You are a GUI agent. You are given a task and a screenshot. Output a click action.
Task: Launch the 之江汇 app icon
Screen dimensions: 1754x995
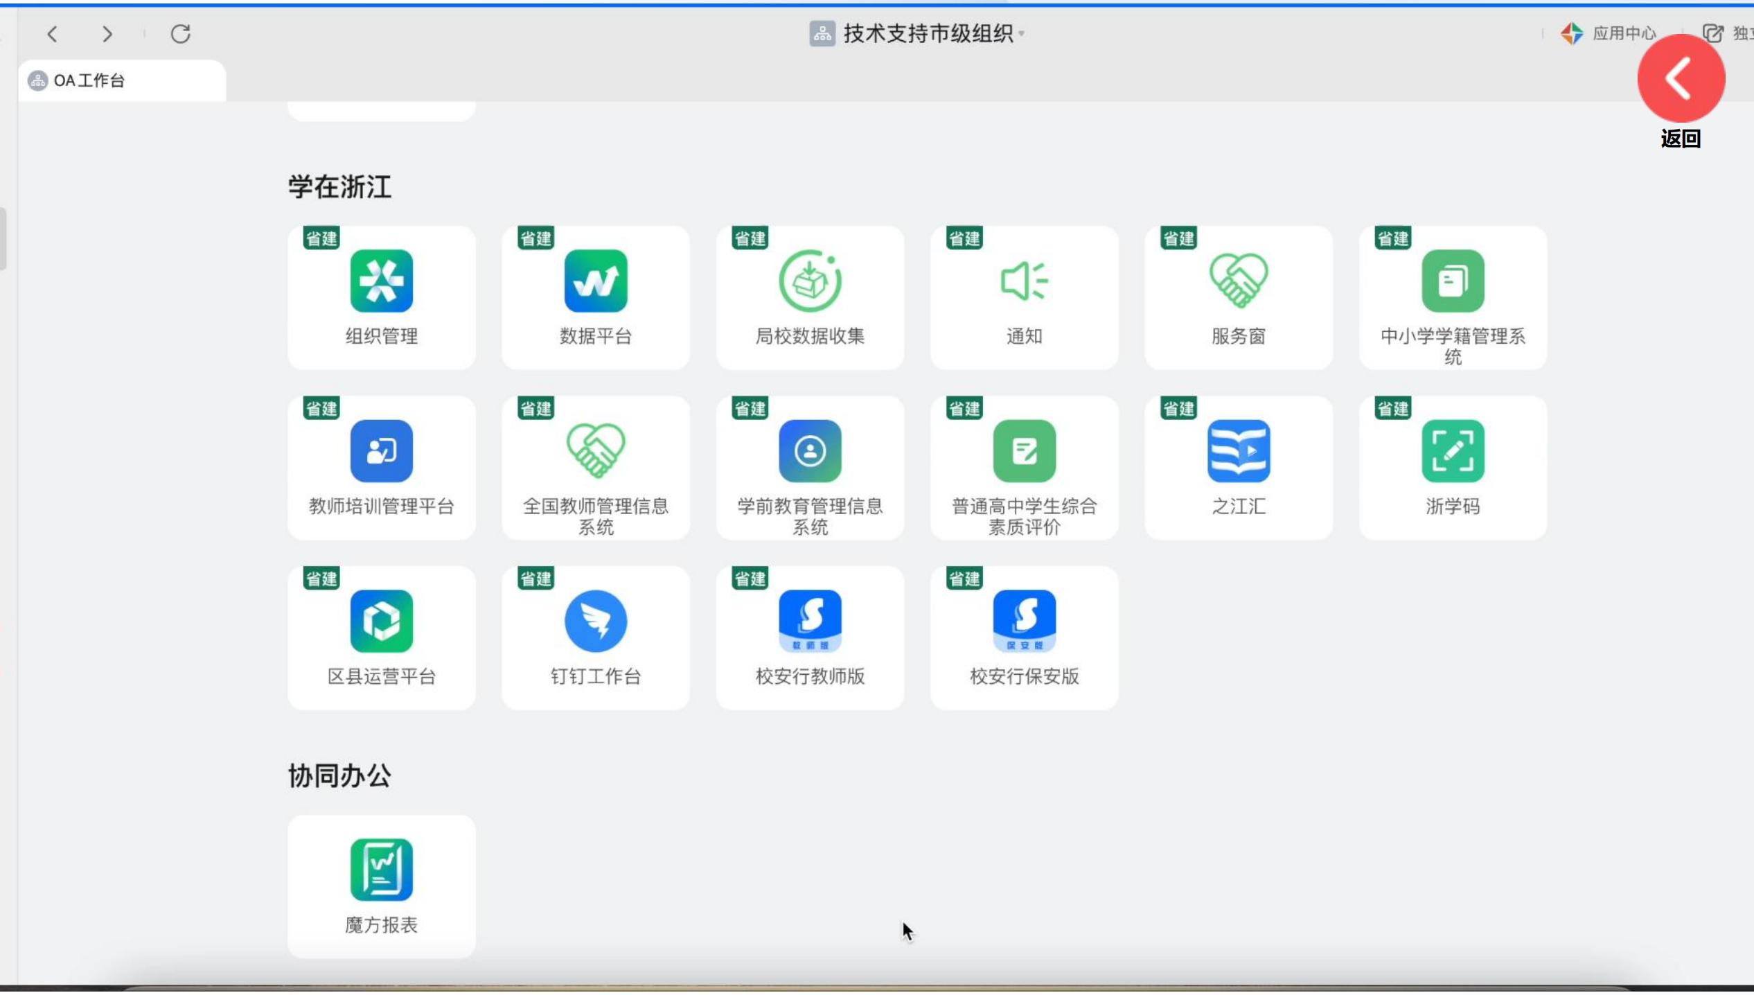point(1239,451)
